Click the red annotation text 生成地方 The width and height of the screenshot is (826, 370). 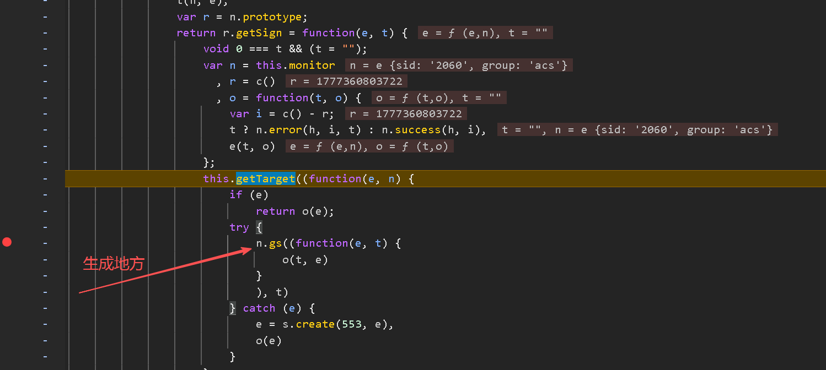pyautogui.click(x=114, y=264)
